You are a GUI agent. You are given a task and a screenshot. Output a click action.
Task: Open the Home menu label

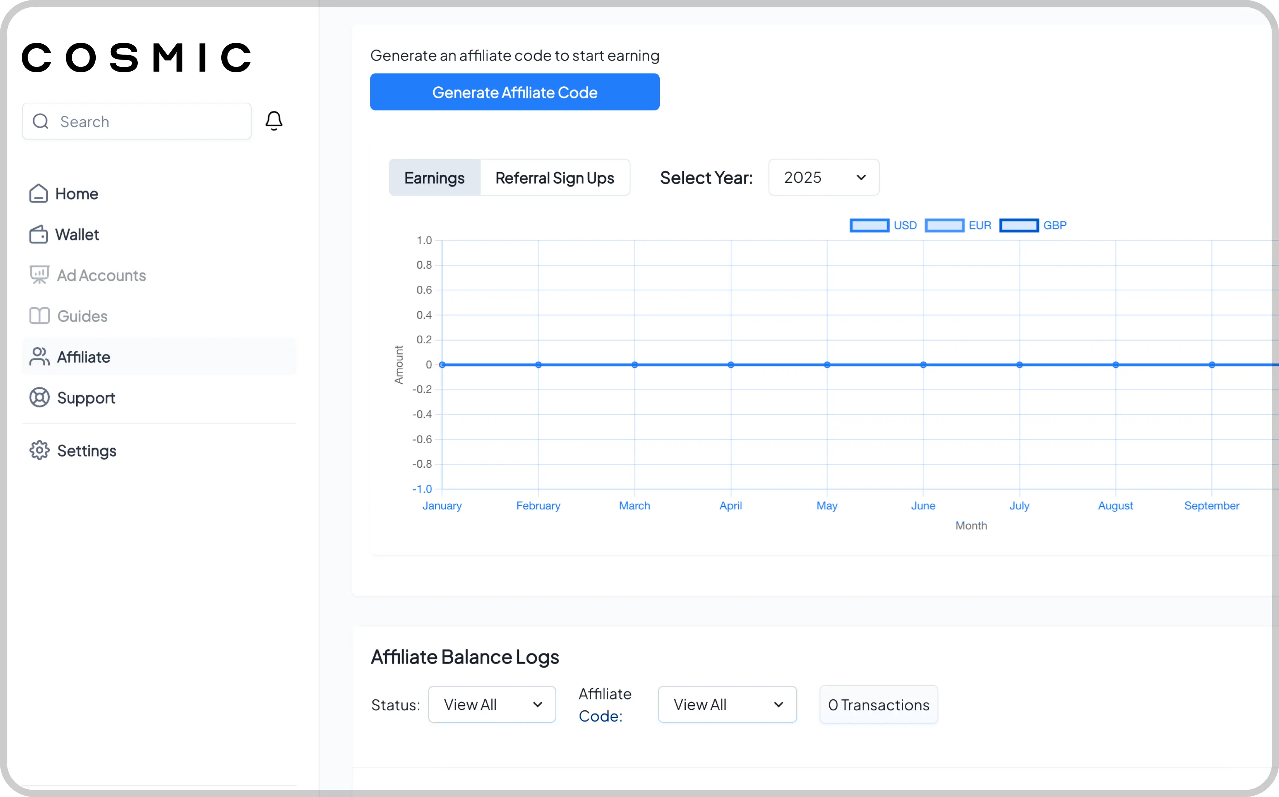click(x=77, y=194)
